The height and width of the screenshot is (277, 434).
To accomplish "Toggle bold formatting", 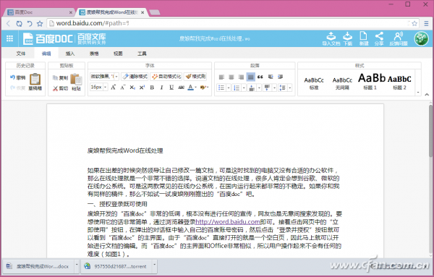I will point(152,88).
